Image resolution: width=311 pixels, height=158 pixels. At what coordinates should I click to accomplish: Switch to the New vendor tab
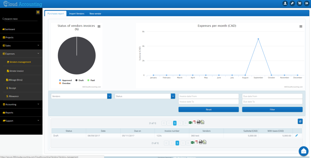95,14
